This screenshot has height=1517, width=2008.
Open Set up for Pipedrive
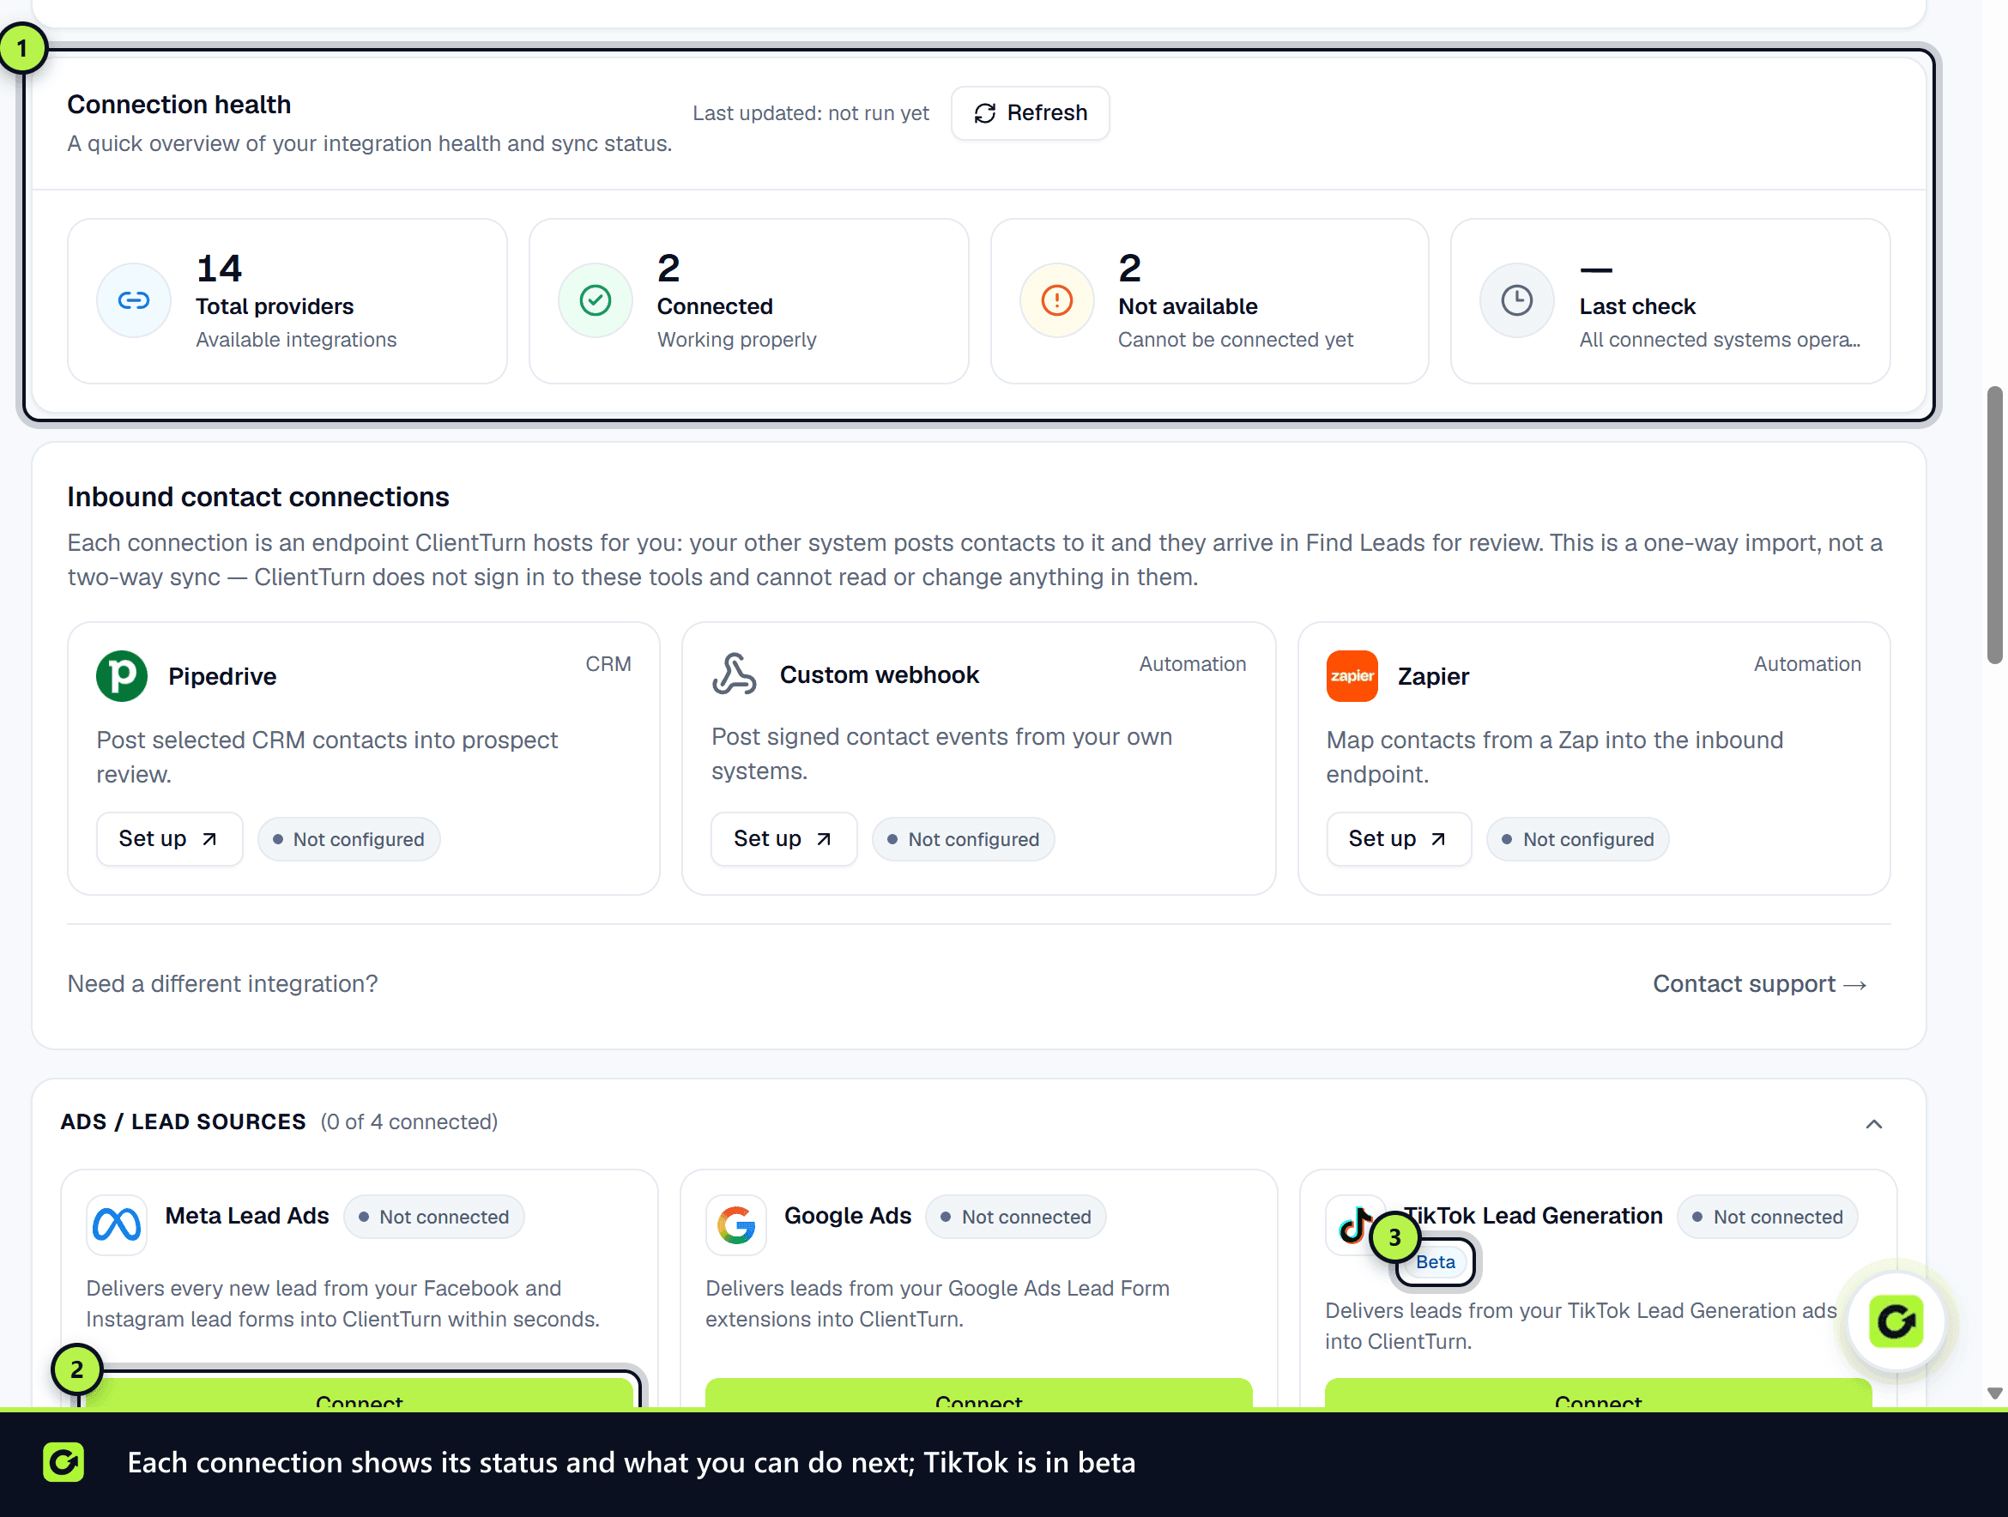click(169, 838)
